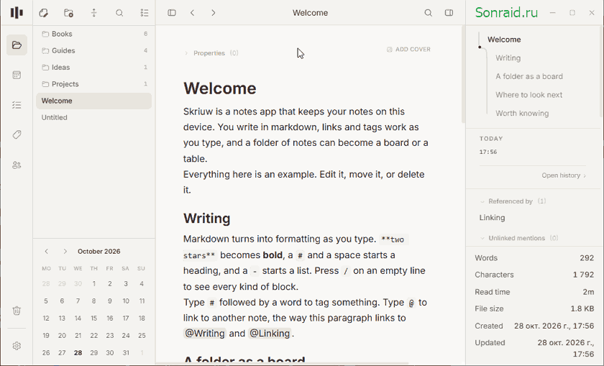
Task: Click the Welcome heading in the editor
Action: [220, 88]
